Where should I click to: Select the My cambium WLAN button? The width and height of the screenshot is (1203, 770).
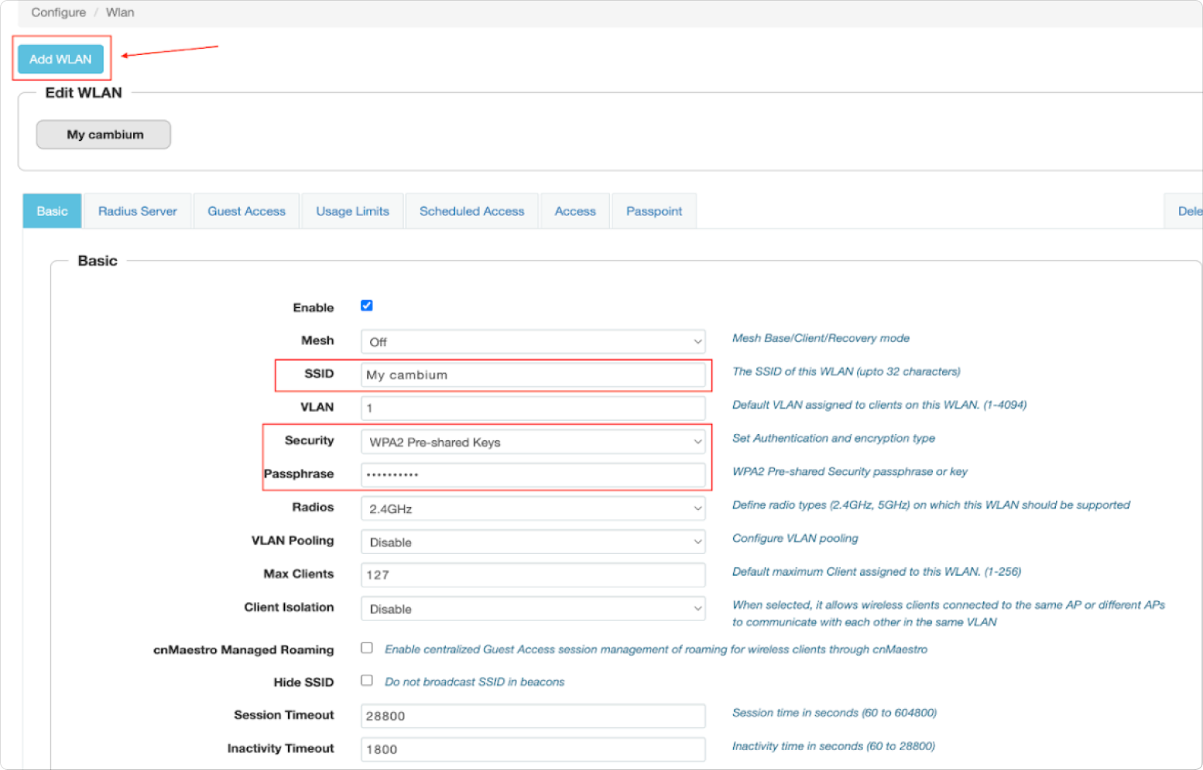tap(104, 135)
